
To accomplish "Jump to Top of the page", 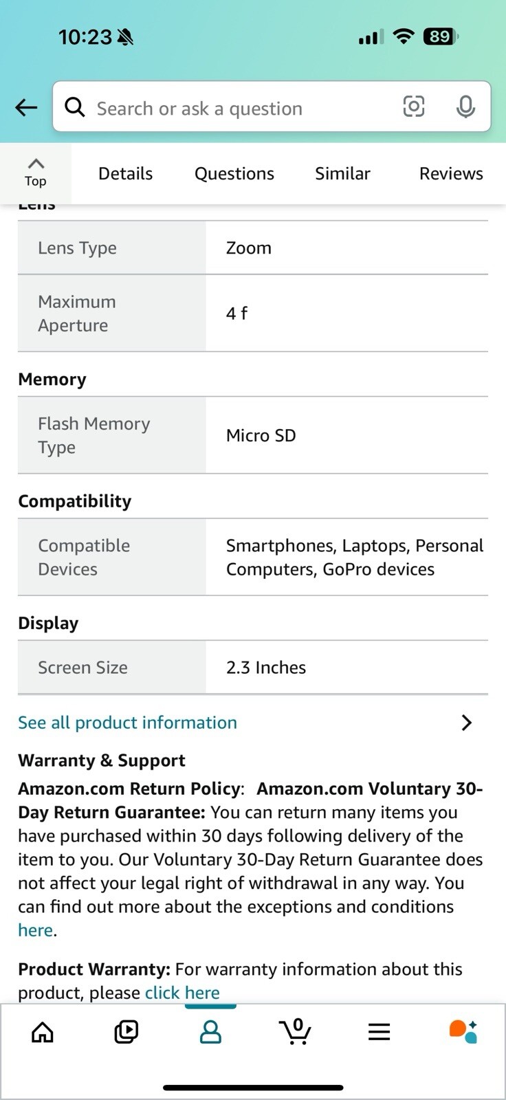I will pos(36,173).
